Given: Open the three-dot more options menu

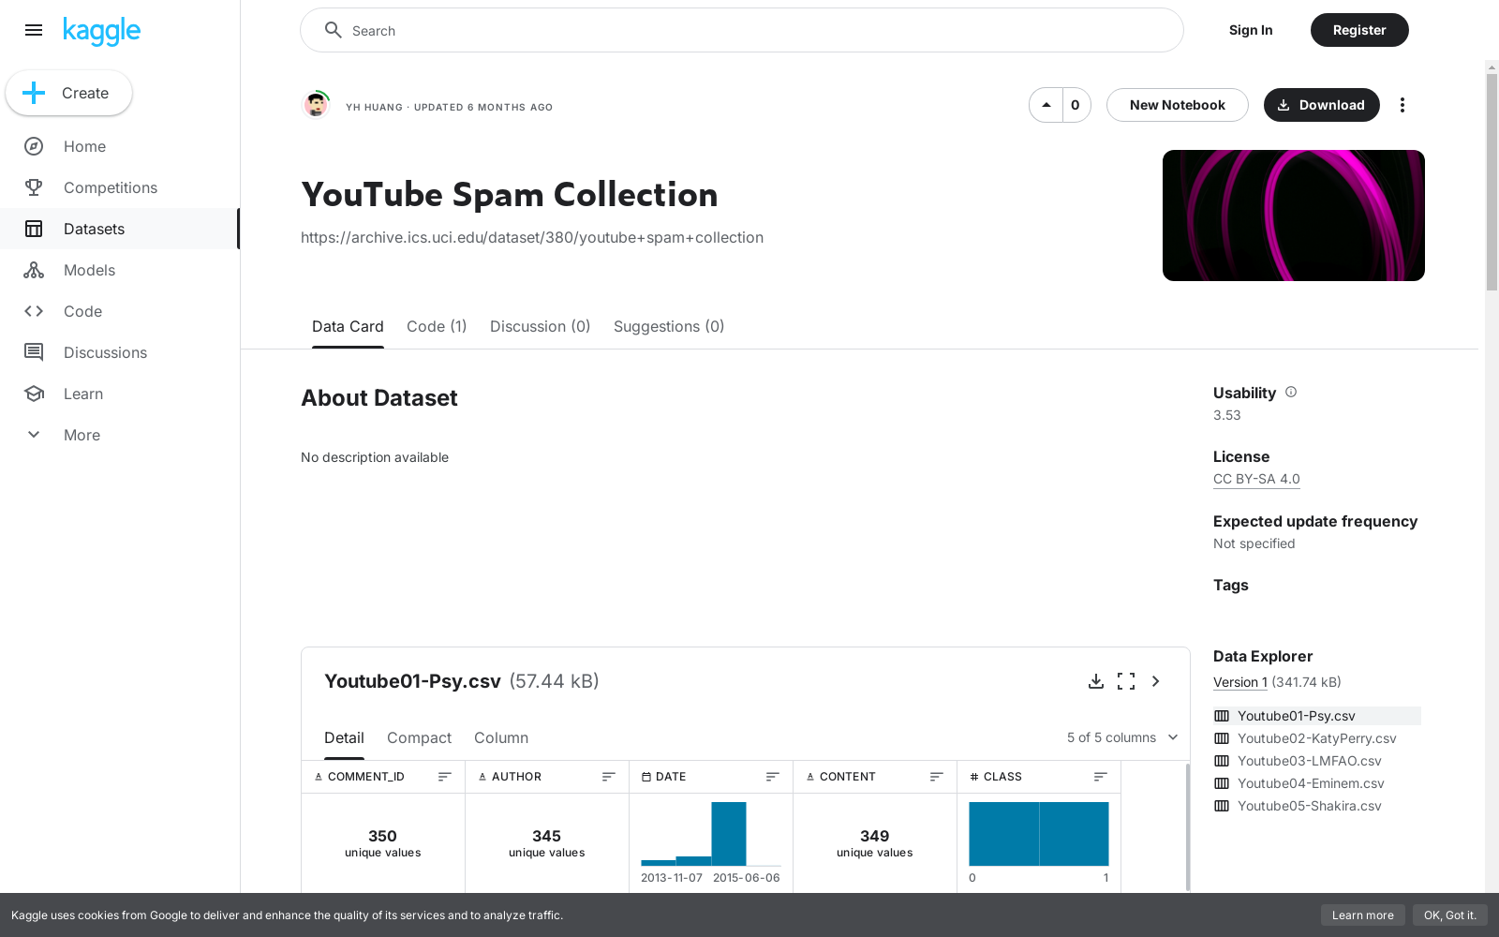Looking at the screenshot, I should click(x=1403, y=105).
